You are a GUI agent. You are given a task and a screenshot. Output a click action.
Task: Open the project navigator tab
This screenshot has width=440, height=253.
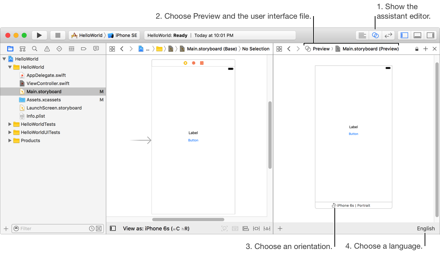(10, 49)
